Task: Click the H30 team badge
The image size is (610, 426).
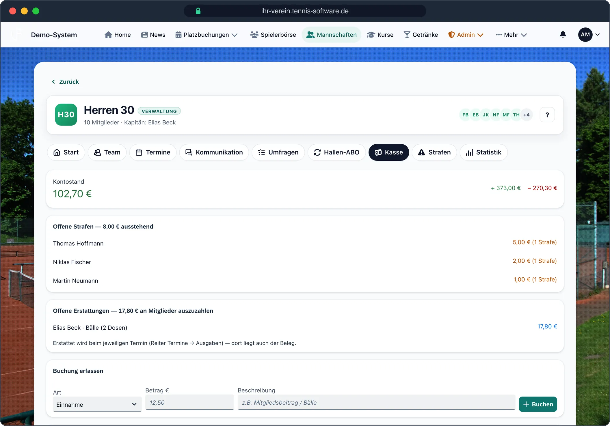Action: pyautogui.click(x=66, y=115)
